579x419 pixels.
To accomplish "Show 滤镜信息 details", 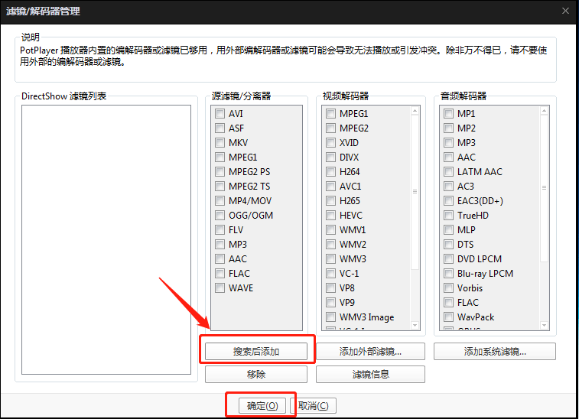I will pos(370,375).
